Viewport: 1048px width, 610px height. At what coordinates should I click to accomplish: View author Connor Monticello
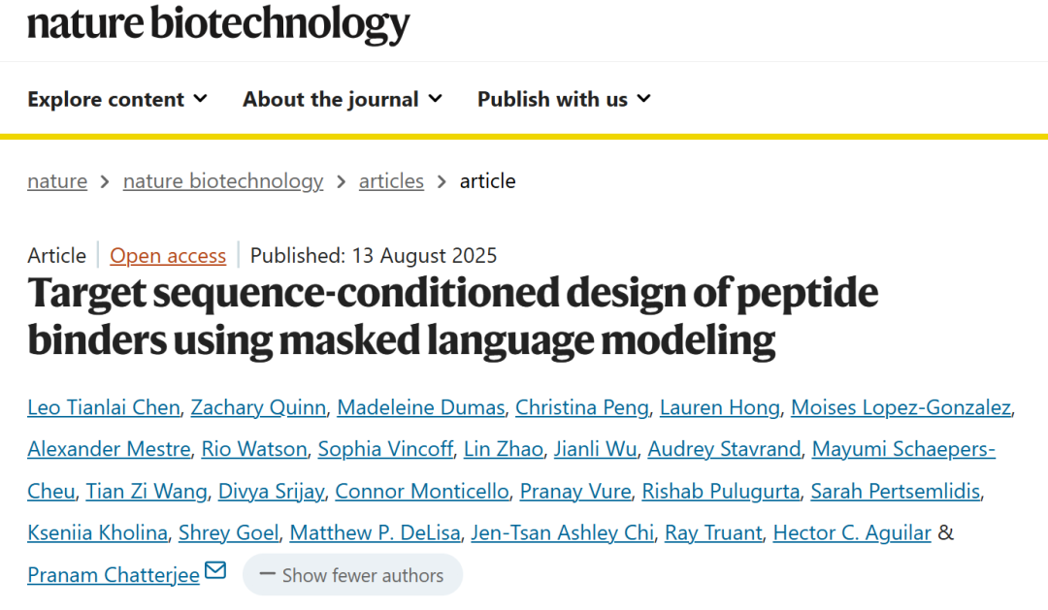point(422,491)
